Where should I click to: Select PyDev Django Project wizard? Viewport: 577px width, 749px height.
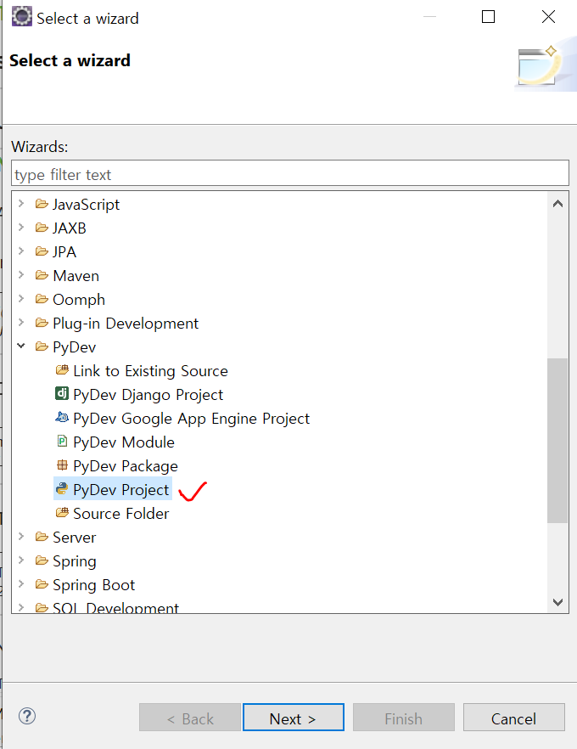coord(148,395)
